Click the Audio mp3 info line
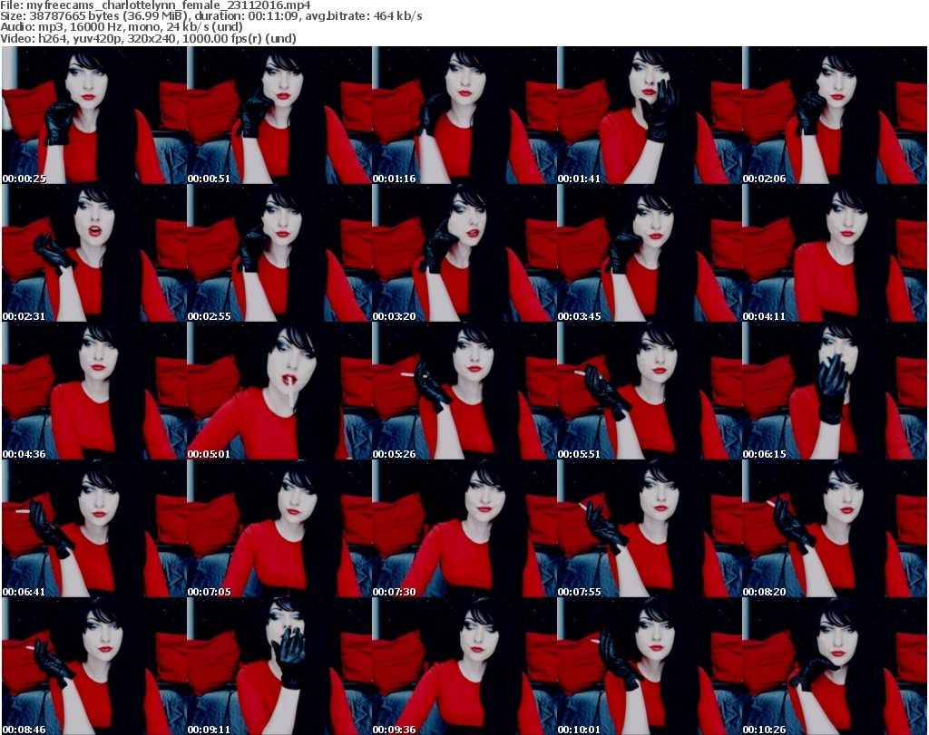 coord(122,27)
